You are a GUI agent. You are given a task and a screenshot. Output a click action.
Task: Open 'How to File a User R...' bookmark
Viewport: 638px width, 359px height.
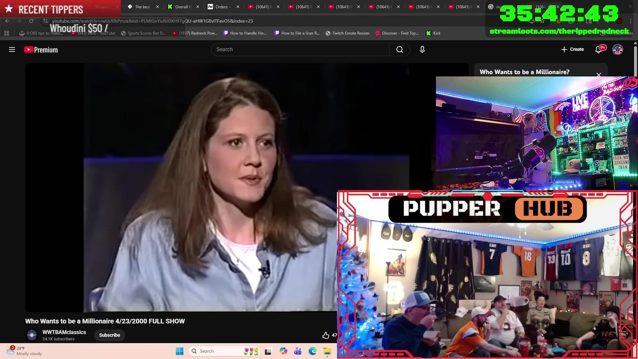click(x=297, y=33)
